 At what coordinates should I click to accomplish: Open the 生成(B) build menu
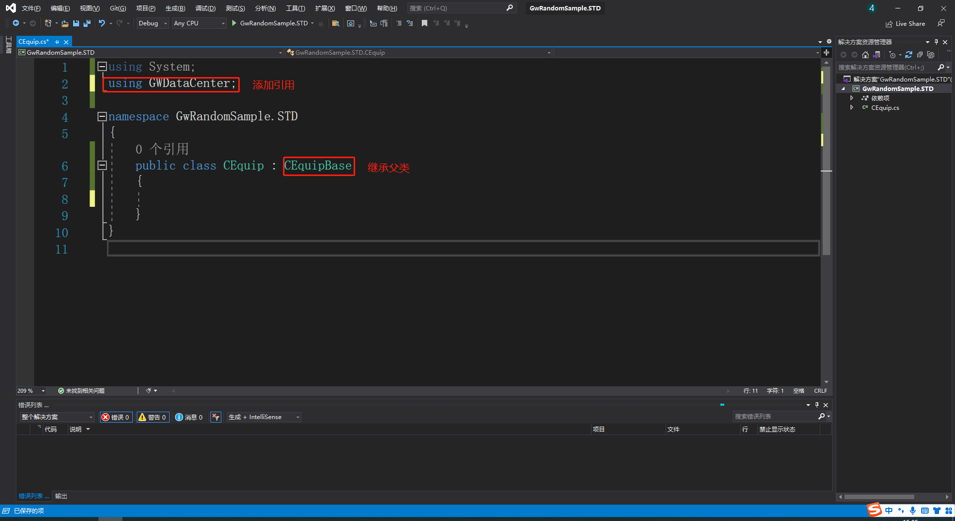point(175,8)
